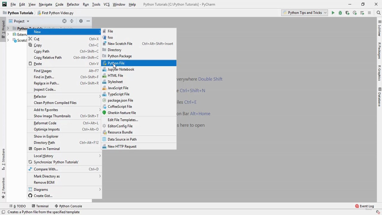Open the Python Tips and Tricks run configuration dropdown
The image size is (382, 215).
click(304, 13)
